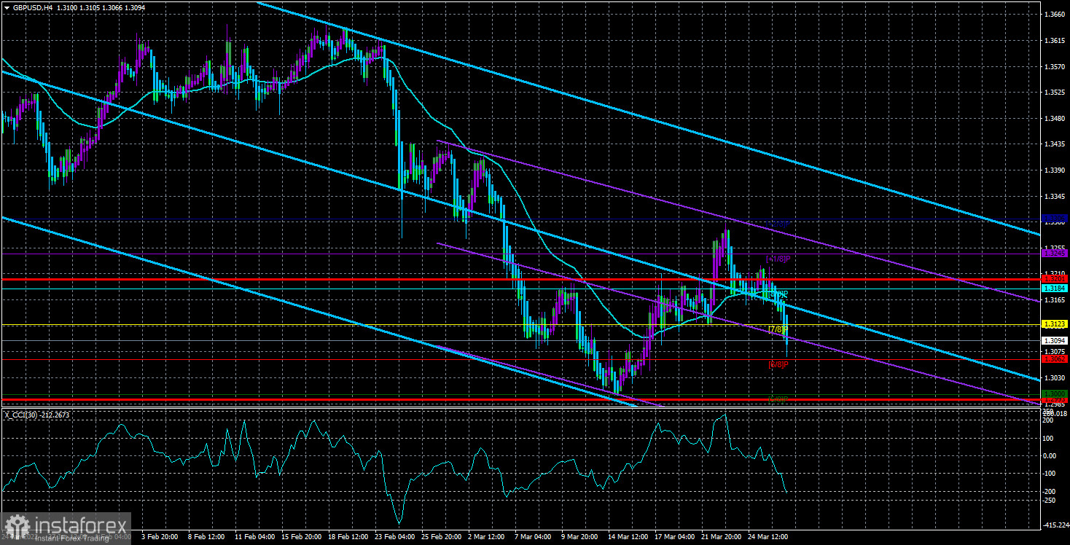Click the small triangle before GBPUSD,H4 title
The height and width of the screenshot is (545, 1070).
[7, 7]
